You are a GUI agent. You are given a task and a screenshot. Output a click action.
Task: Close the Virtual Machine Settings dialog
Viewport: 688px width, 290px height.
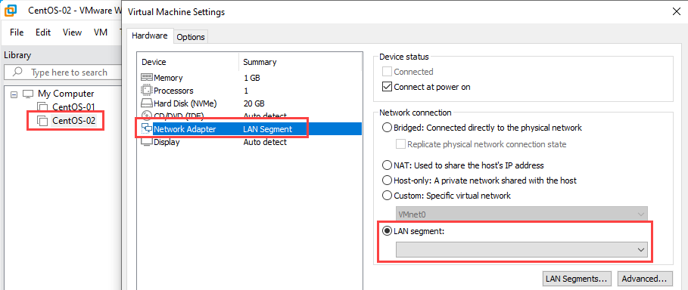click(676, 12)
